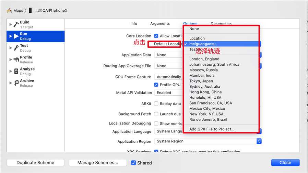Click the Close button
Viewport: 308px width, 173px height.
pyautogui.click(x=285, y=163)
